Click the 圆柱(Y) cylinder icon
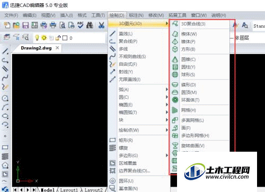265x192 pixels. coord(175,67)
